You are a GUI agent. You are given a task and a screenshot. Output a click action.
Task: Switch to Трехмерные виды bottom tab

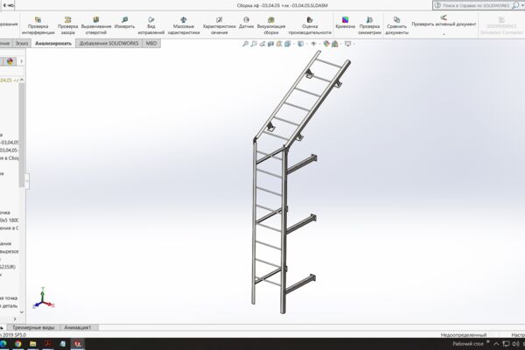coord(33,327)
